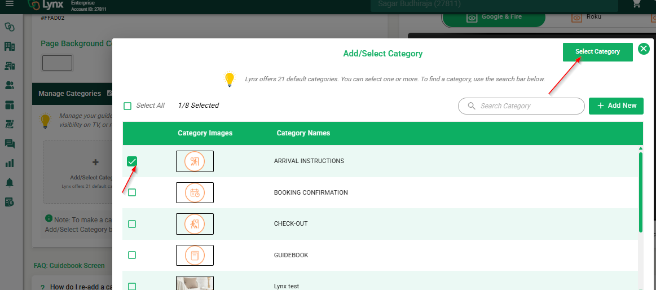Click the category list vertical scrollbar
The height and width of the screenshot is (290, 656).
(x=641, y=192)
